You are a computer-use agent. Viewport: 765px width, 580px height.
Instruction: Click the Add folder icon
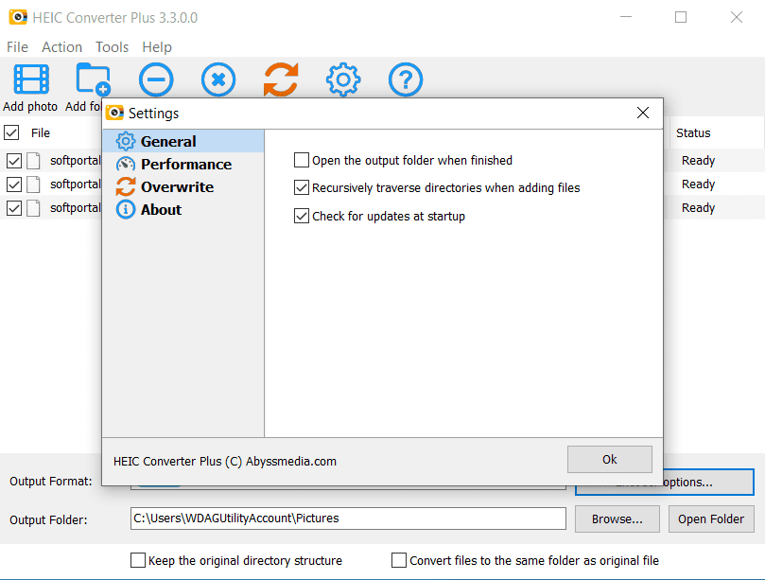[93, 79]
